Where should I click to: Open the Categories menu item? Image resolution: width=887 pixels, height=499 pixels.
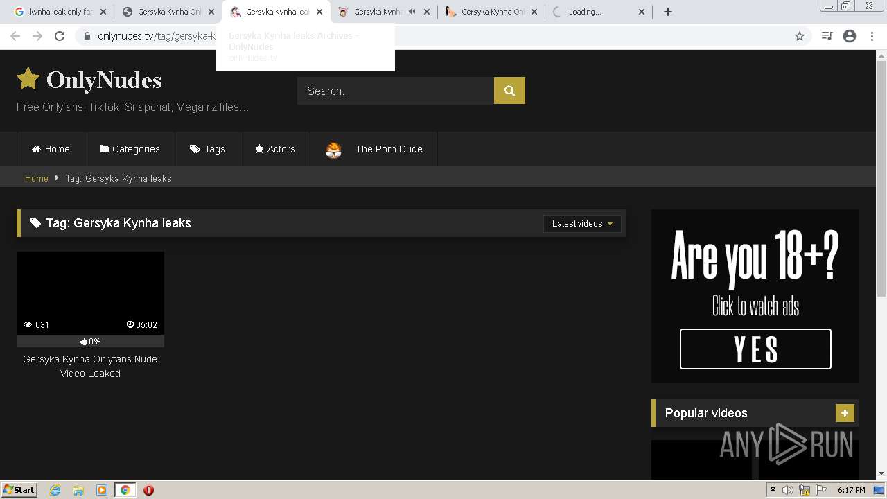coord(130,149)
